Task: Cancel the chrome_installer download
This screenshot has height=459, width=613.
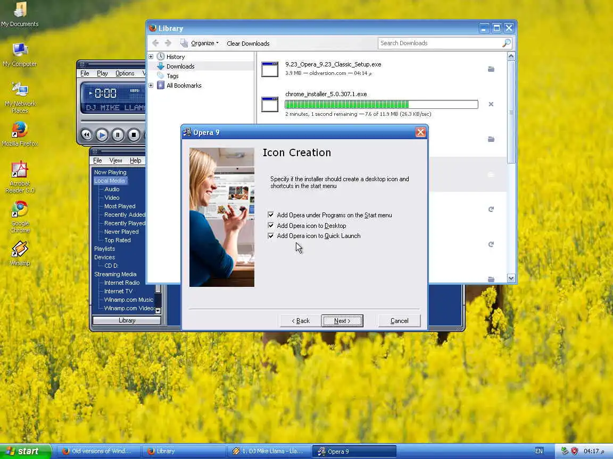Action: coord(491,104)
